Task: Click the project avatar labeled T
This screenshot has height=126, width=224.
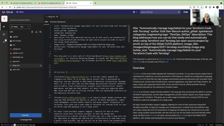Action: click(x=4, y=19)
